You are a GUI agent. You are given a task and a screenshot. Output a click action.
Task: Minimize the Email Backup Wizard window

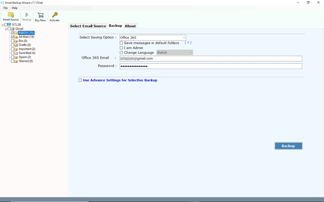(298, 2)
